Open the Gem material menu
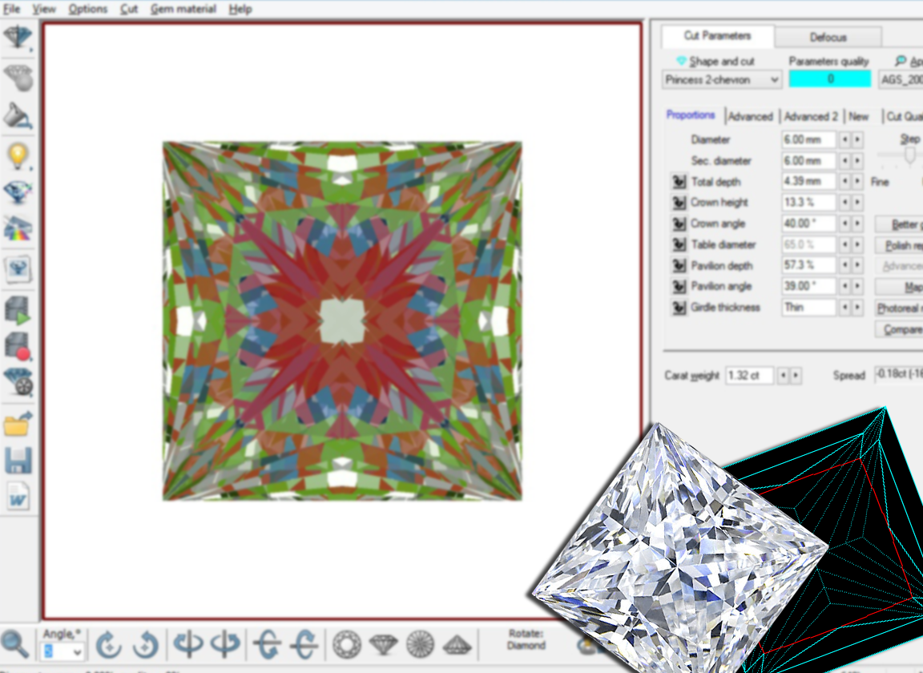 183,9
